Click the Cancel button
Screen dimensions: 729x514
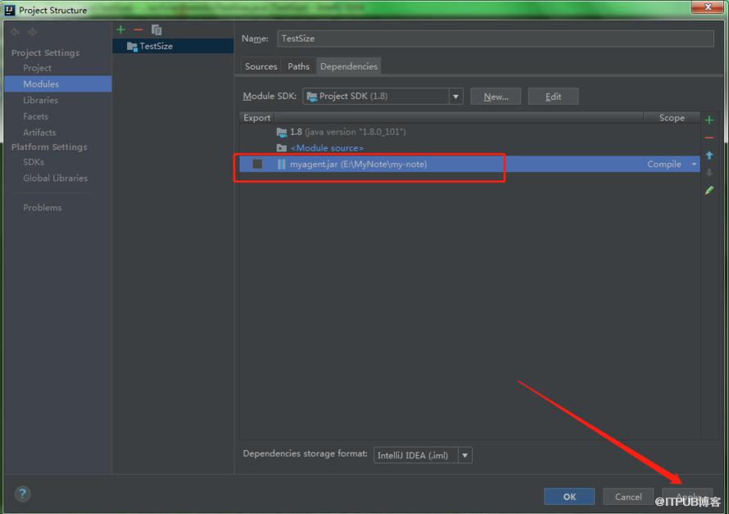[628, 496]
